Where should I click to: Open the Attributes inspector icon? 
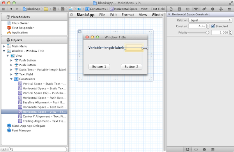click(196, 9)
